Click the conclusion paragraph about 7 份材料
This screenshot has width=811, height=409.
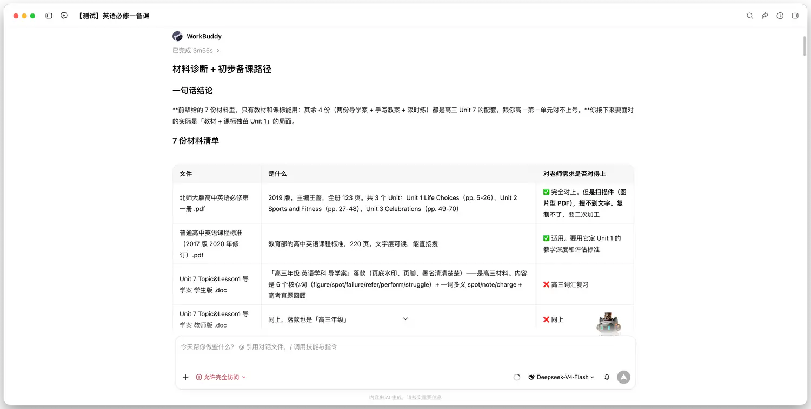[403, 115]
